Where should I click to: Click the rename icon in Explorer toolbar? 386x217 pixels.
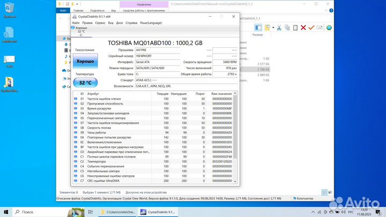coord(320,27)
